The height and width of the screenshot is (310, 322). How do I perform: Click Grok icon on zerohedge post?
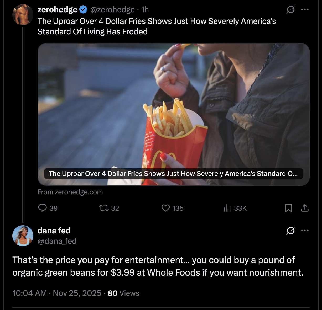pyautogui.click(x=291, y=10)
